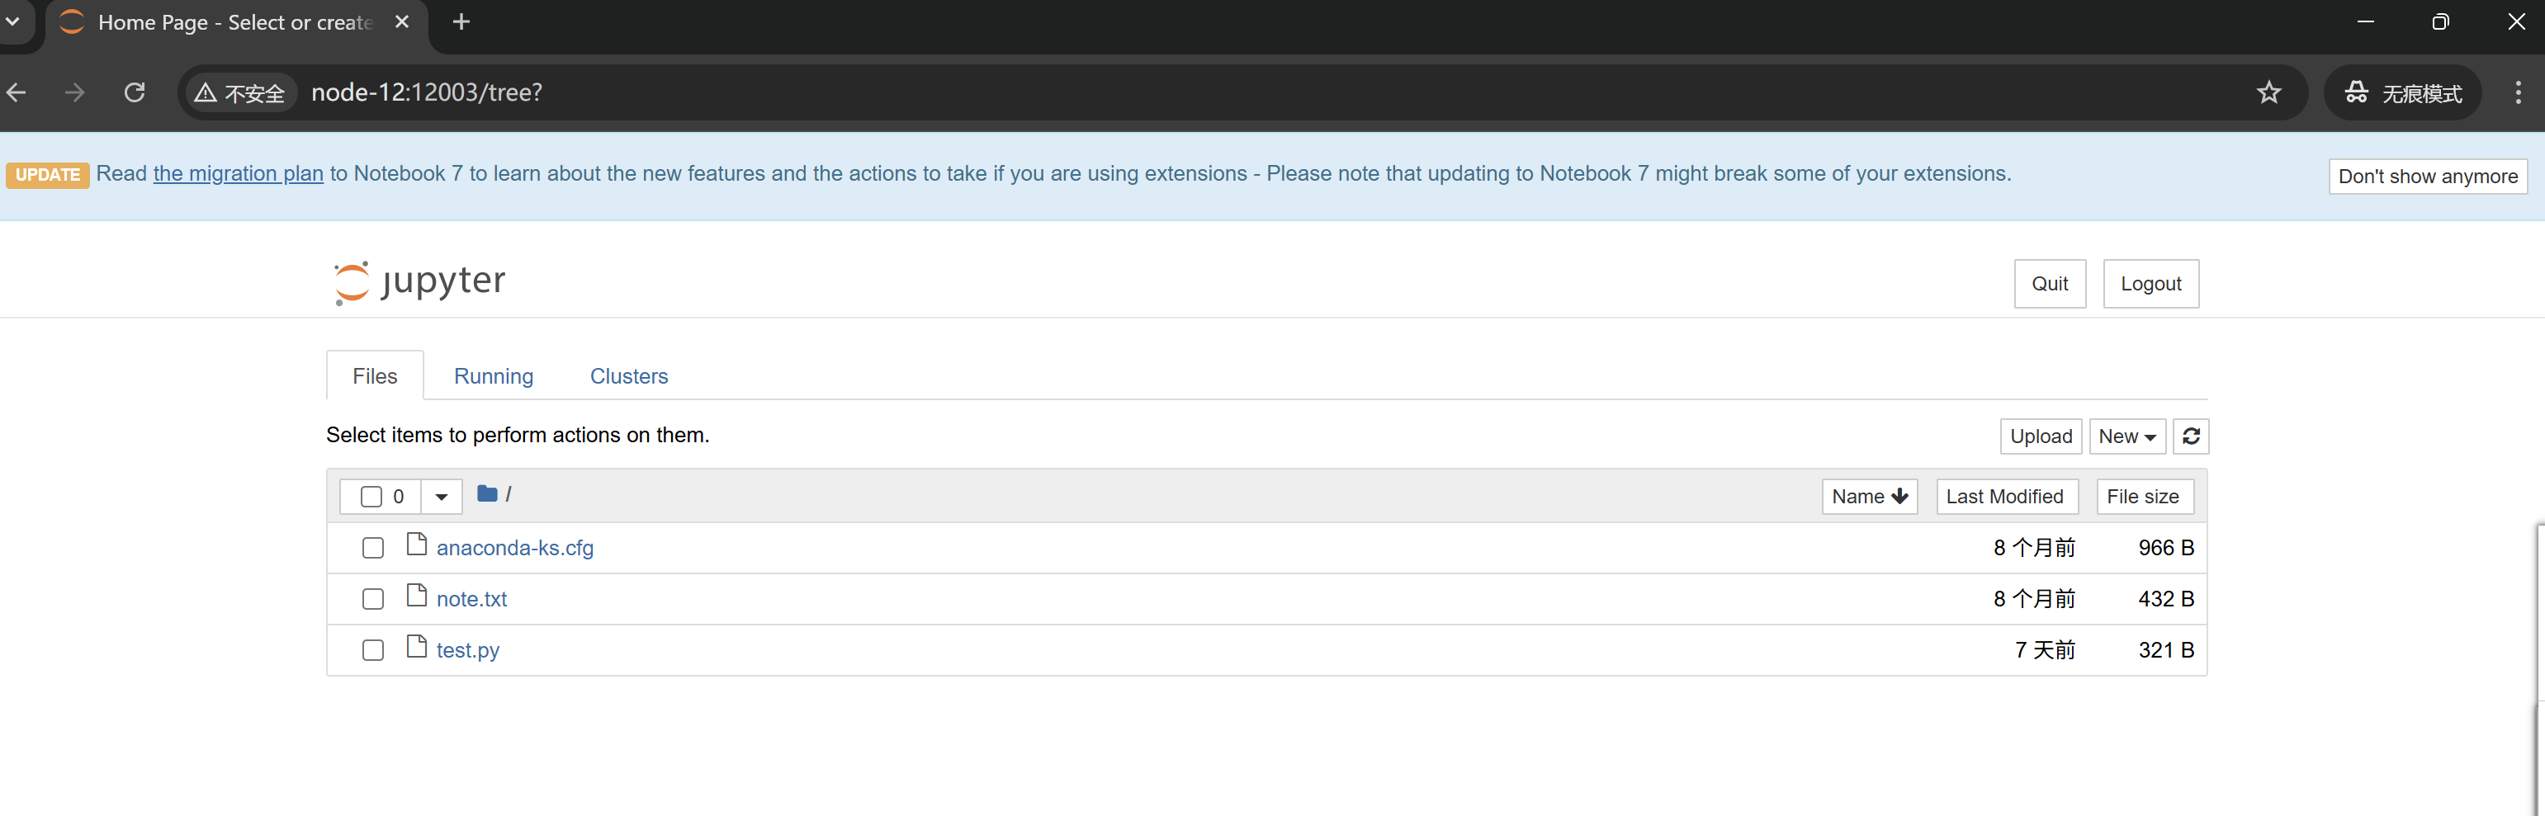2545x816 pixels.
Task: Click the '966 B' file size
Action: point(2165,549)
